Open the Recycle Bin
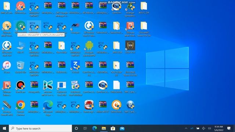The height and width of the screenshot is (132, 235). click(21, 67)
